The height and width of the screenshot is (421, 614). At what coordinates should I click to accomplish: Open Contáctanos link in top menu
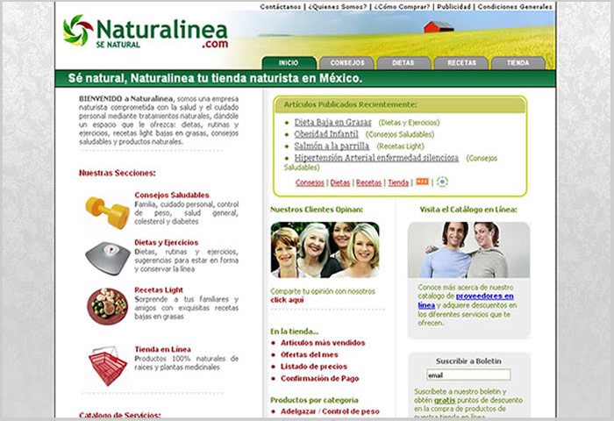(x=281, y=7)
